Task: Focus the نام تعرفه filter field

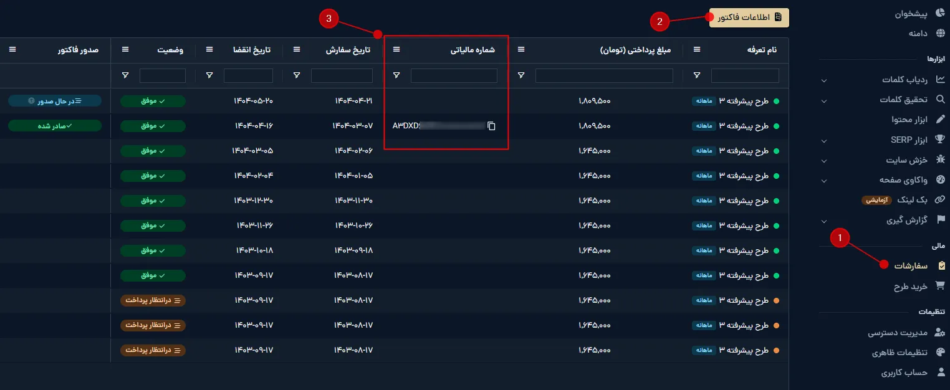Action: click(x=745, y=75)
